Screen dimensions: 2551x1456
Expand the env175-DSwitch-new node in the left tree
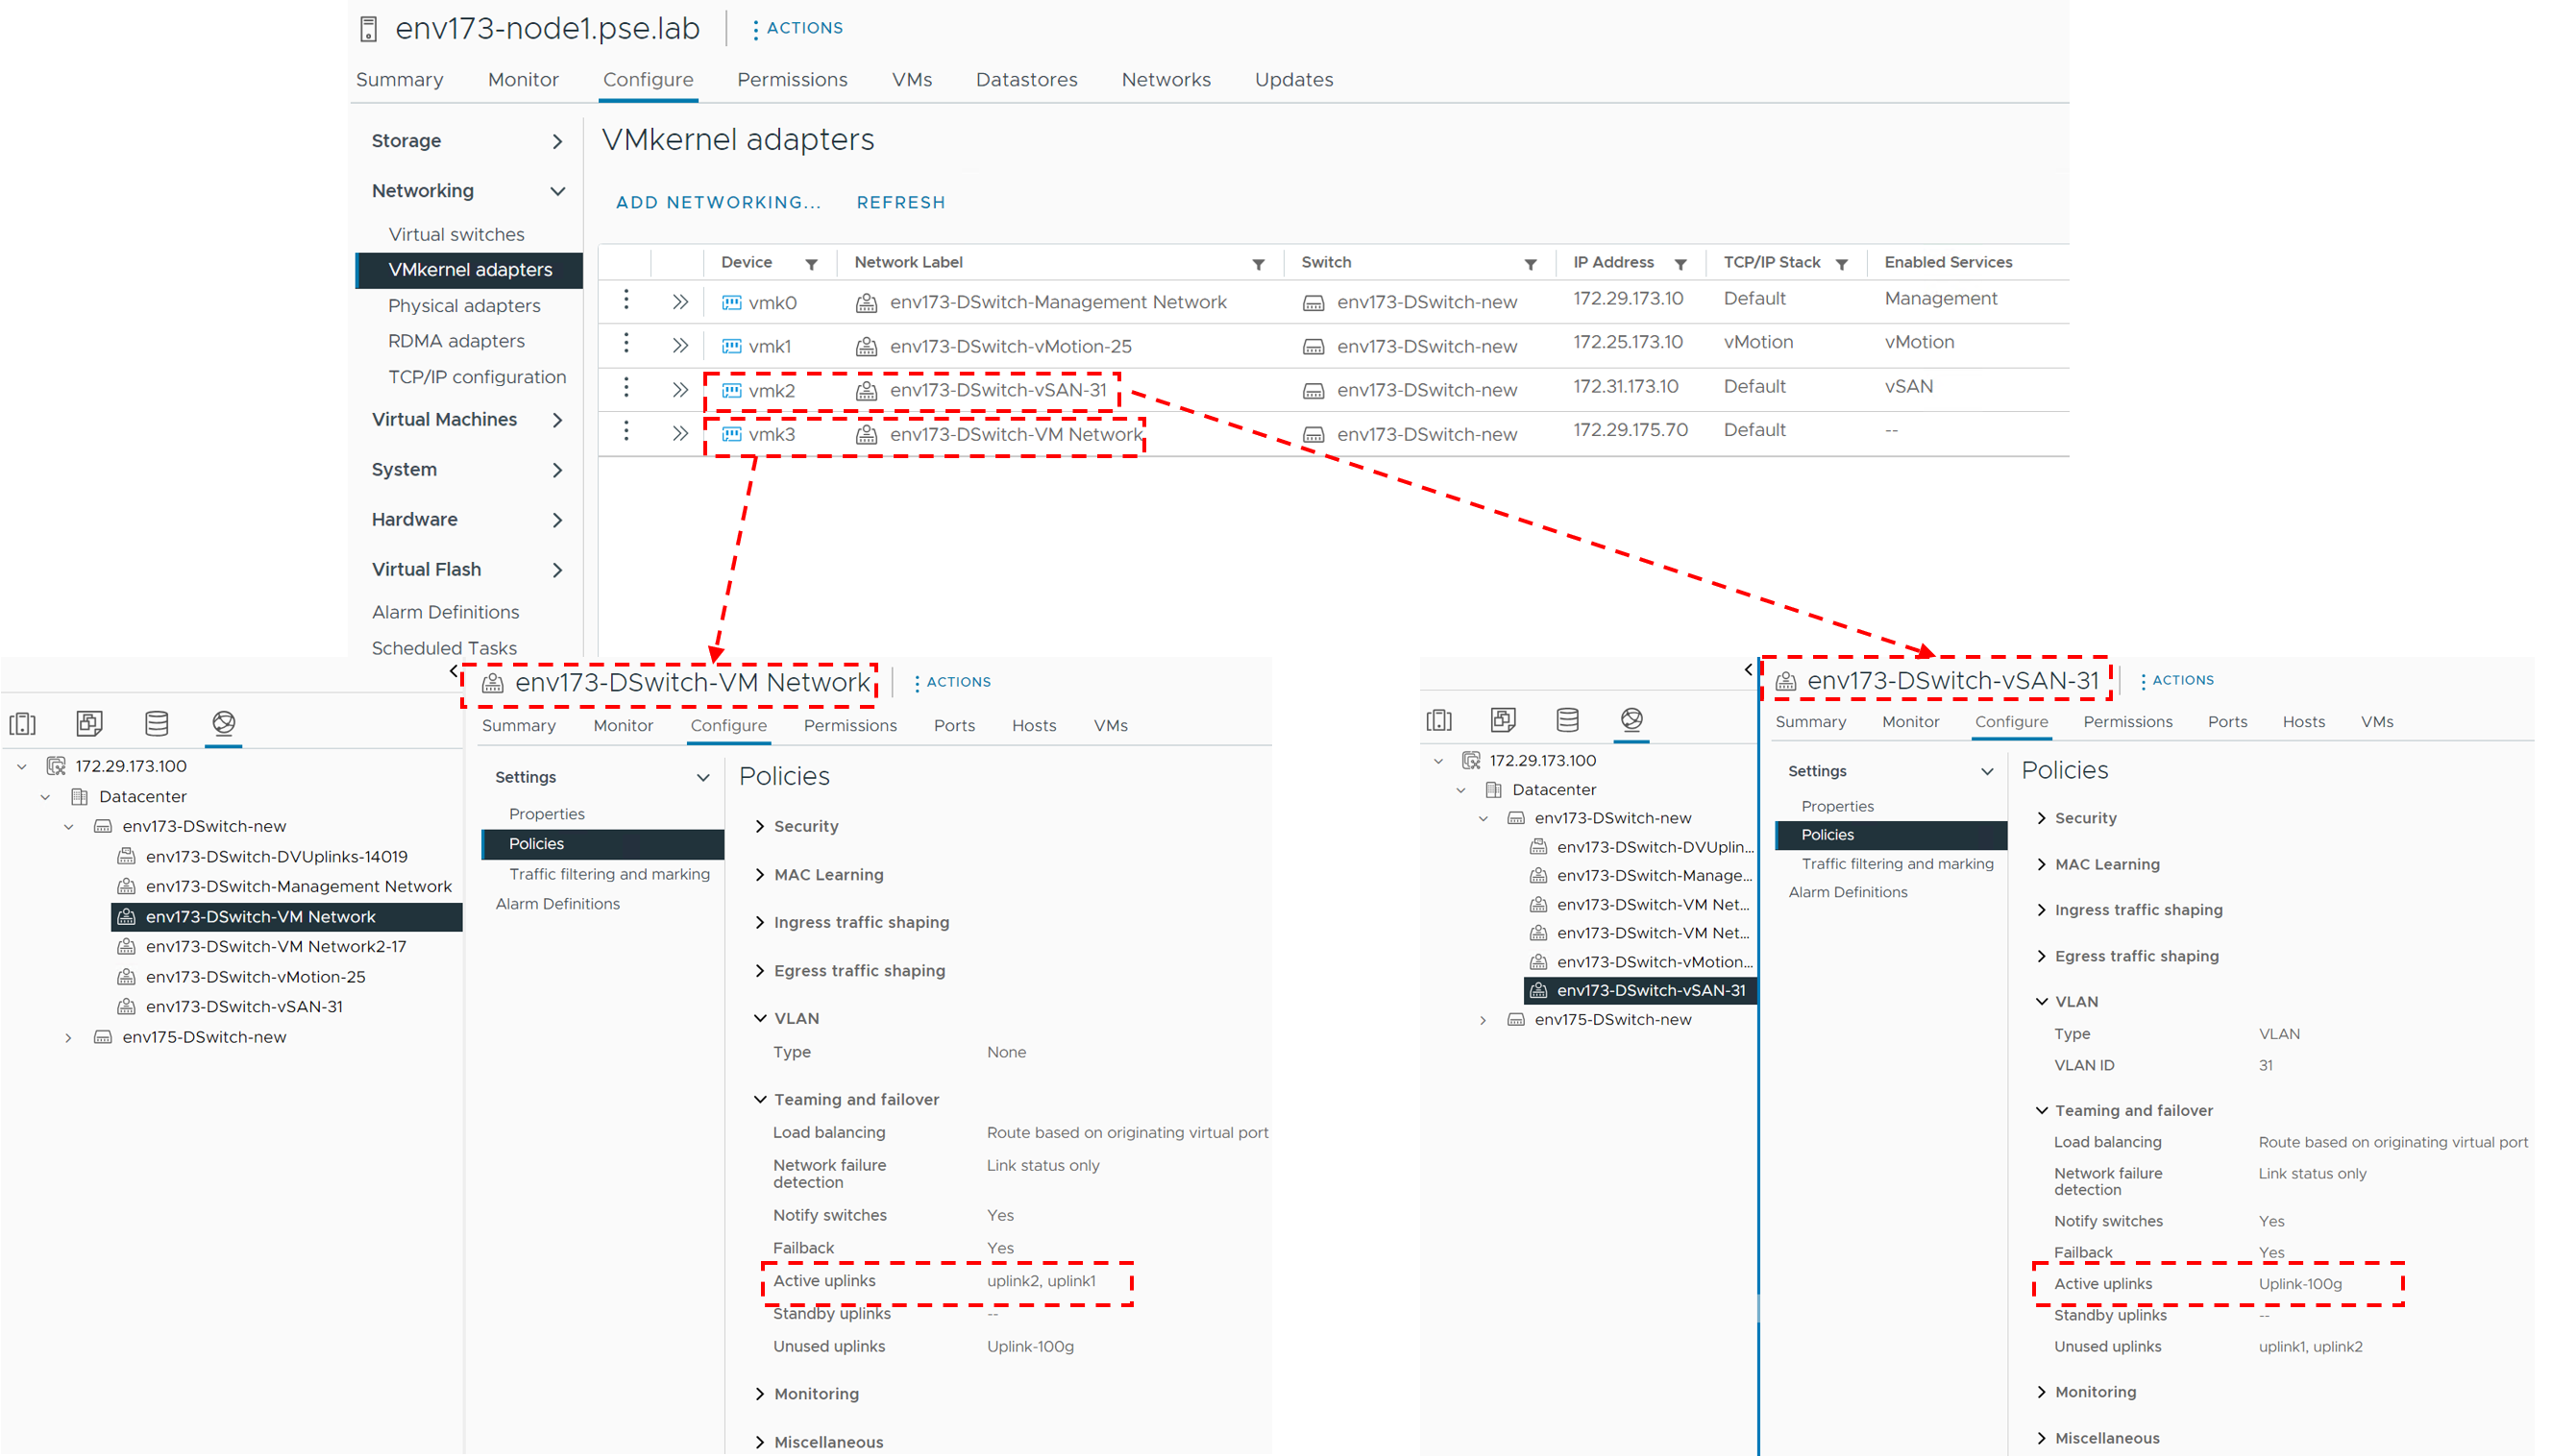coord(68,1037)
